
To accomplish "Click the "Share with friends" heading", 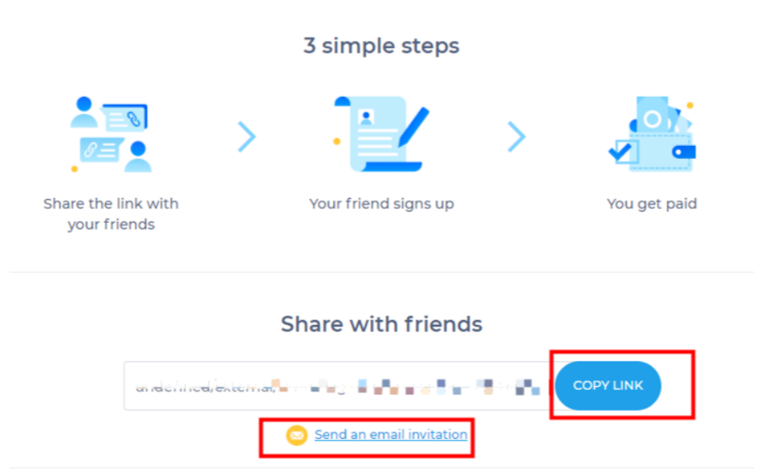I will [380, 324].
